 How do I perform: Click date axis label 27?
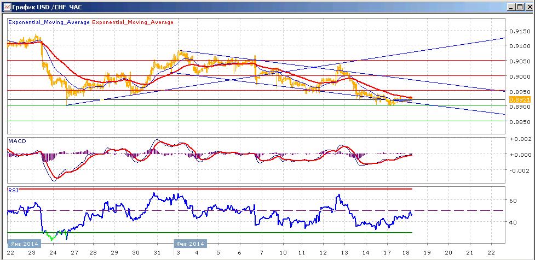(x=74, y=253)
